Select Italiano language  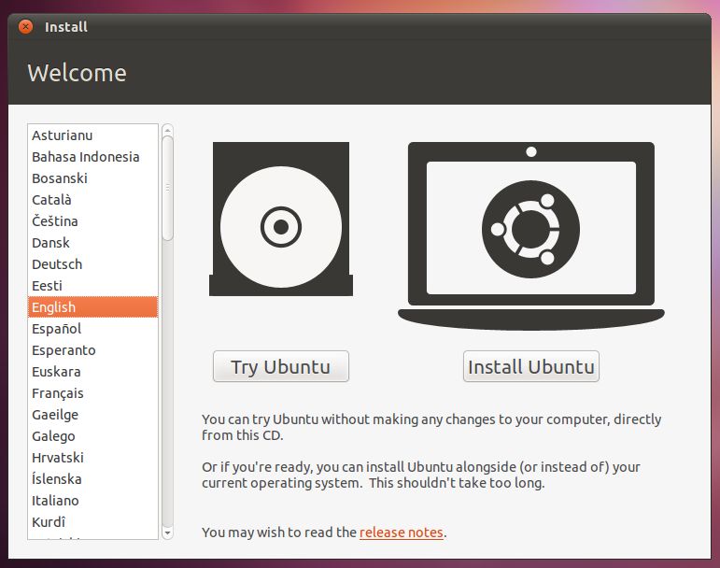pyautogui.click(x=92, y=501)
